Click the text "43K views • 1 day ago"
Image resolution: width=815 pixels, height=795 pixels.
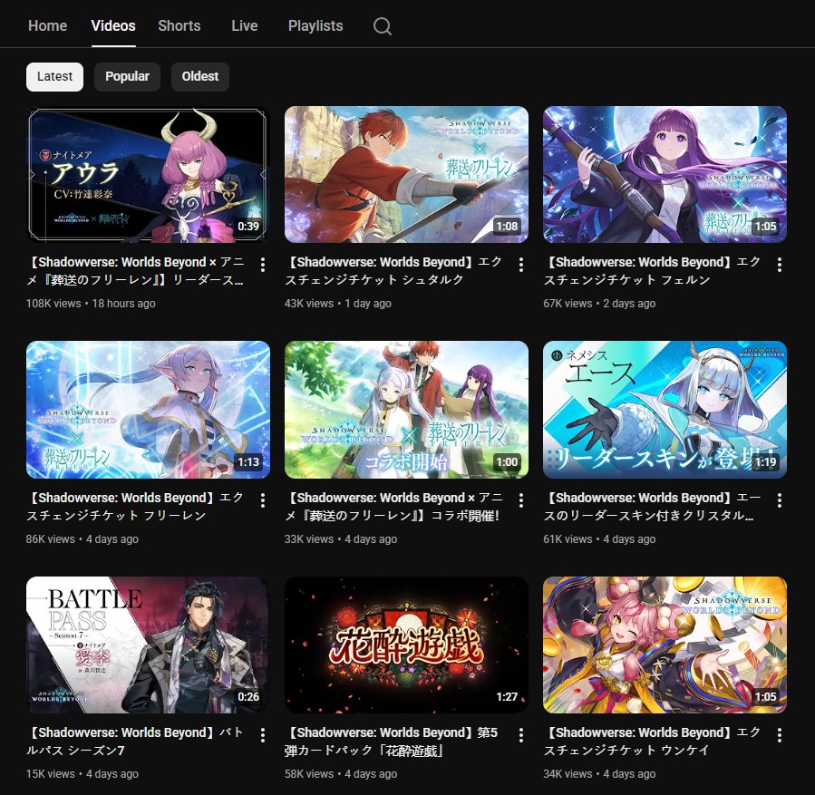point(338,304)
